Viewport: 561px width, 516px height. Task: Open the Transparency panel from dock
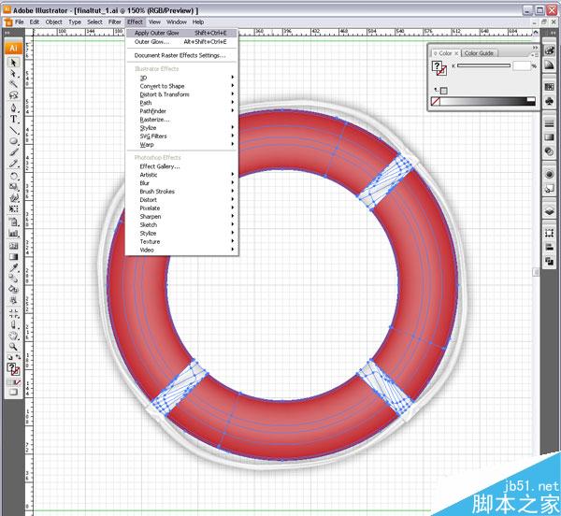click(x=549, y=151)
